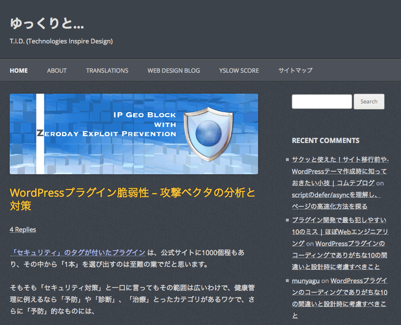Open the munyagu commenter link
The image size is (401, 325).
click(x=305, y=281)
